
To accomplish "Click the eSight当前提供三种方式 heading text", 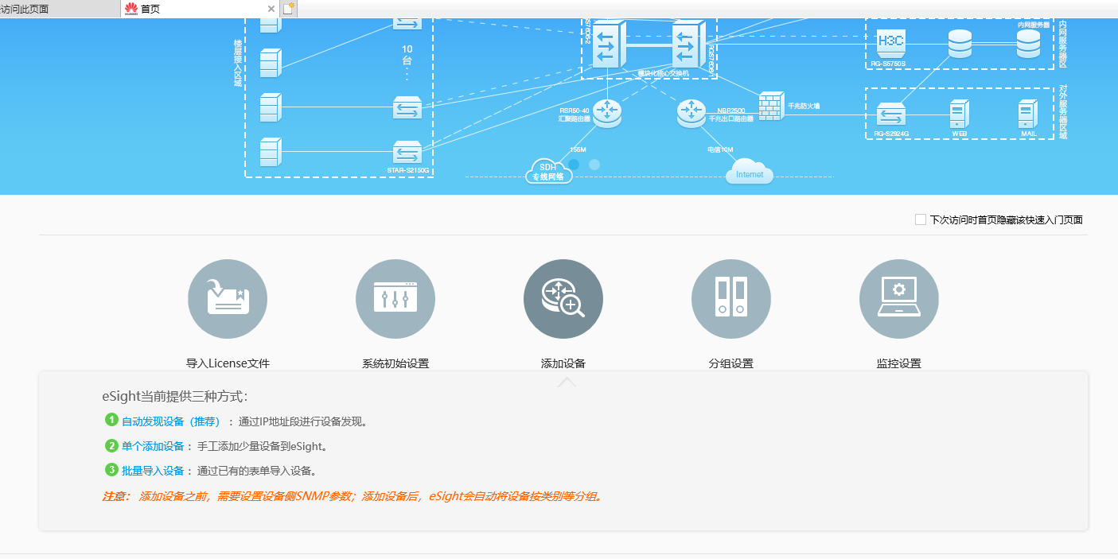I will click(175, 396).
